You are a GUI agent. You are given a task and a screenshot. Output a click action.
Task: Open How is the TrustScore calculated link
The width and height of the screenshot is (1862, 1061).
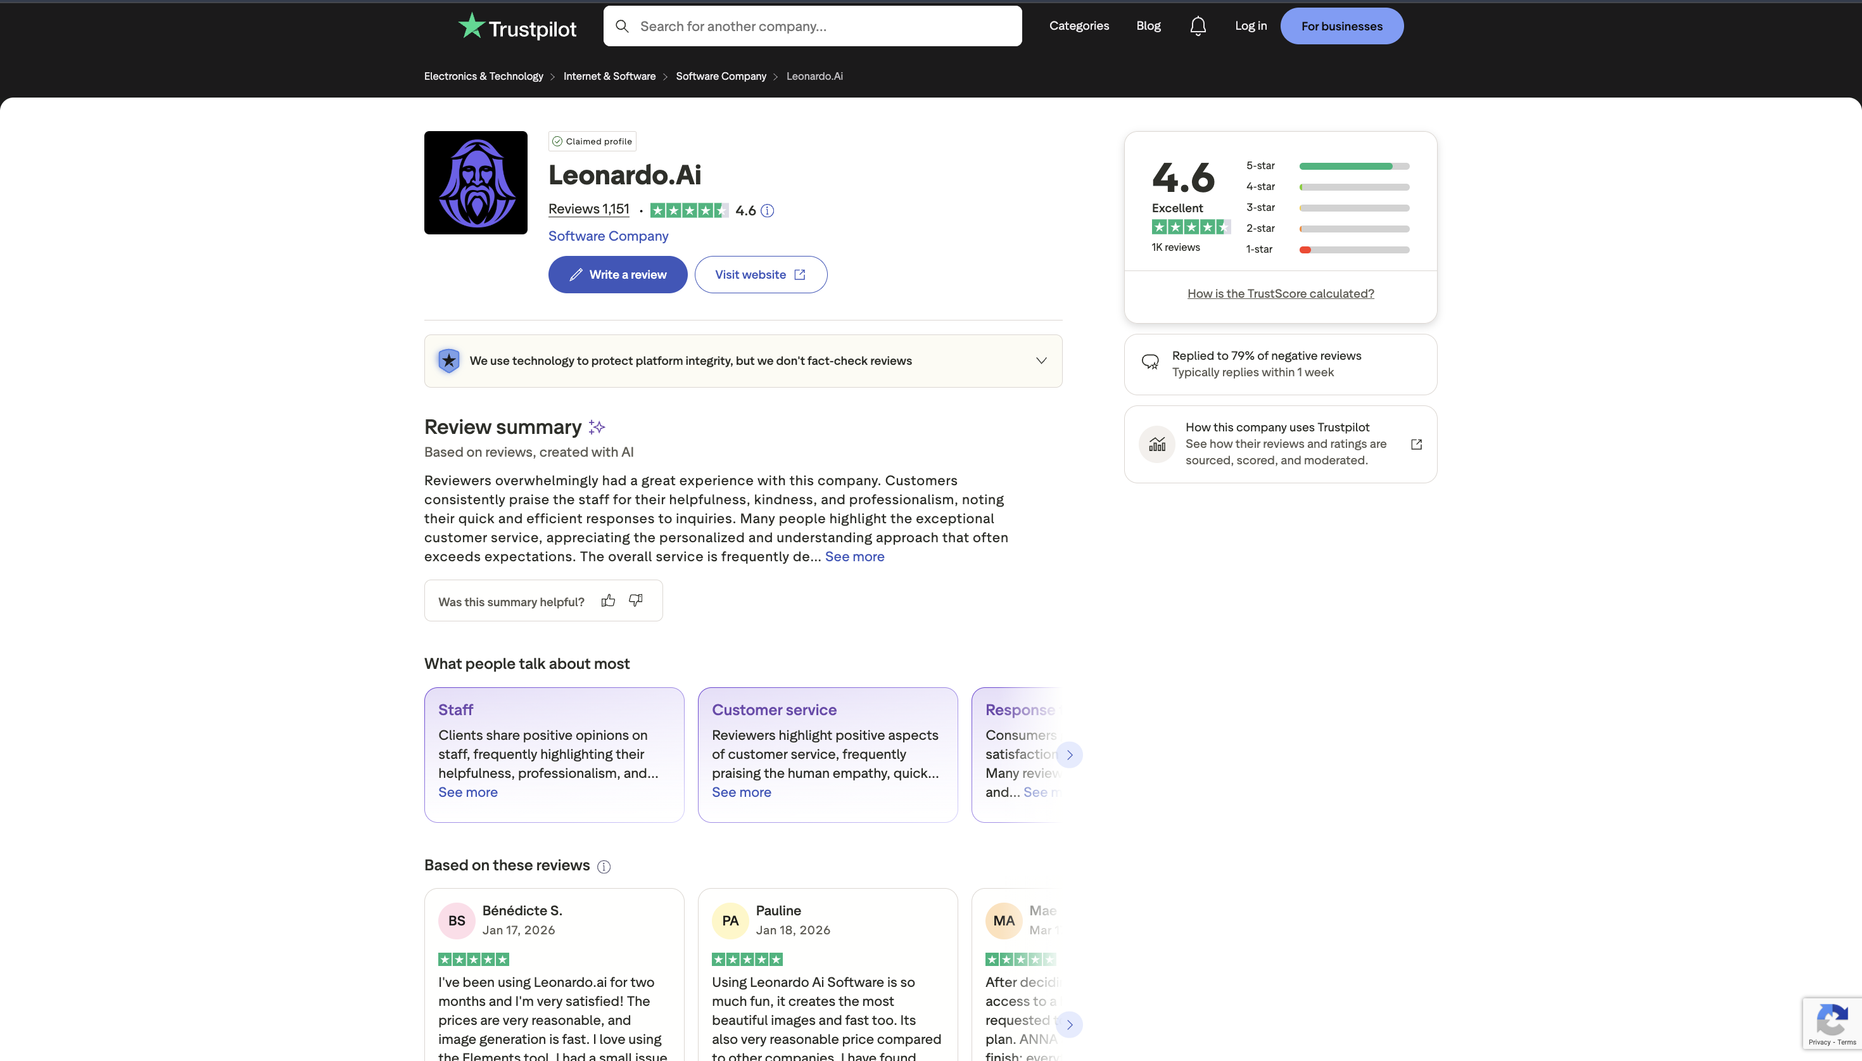[x=1279, y=293]
